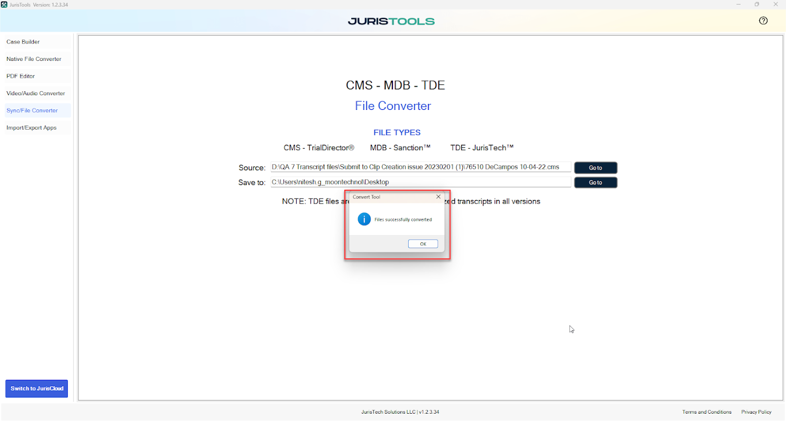This screenshot has width=786, height=421.
Task: Click the blue info icon in the dialog
Action: pos(364,219)
